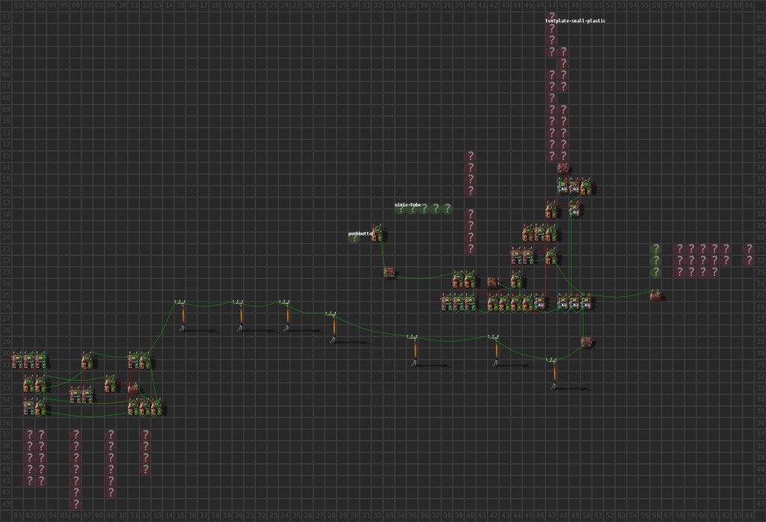The image size is (766, 522).
Task: Select the lone decider combinator in column 07
Action: [88, 360]
